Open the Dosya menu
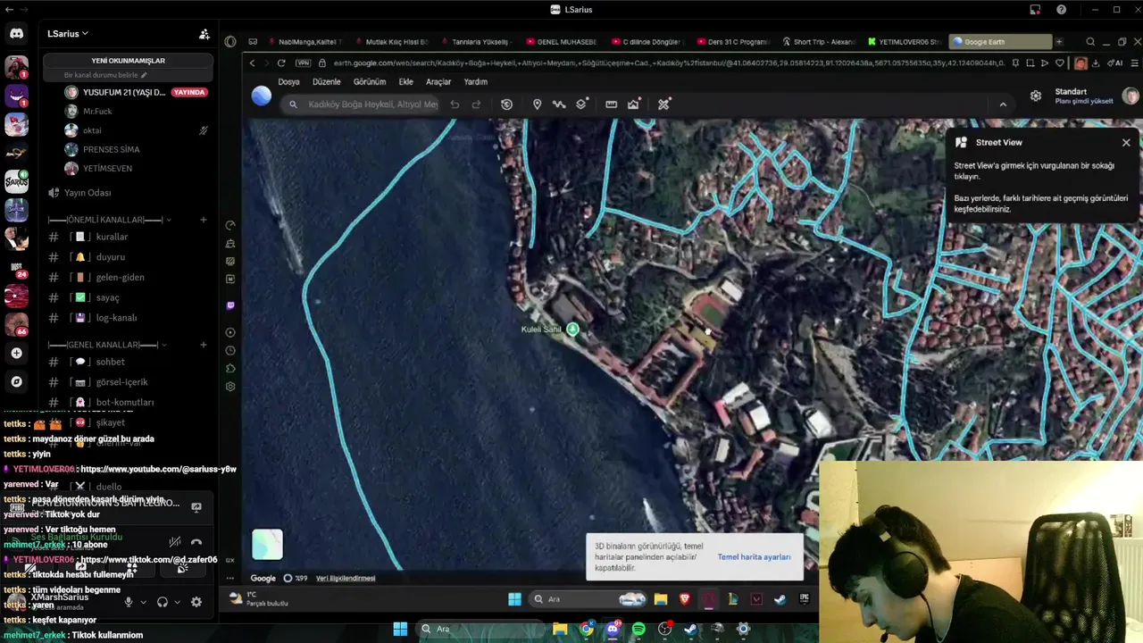Screen dimensions: 1143x643 point(288,81)
